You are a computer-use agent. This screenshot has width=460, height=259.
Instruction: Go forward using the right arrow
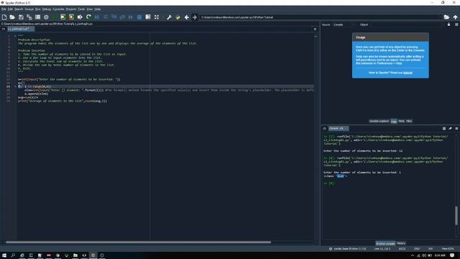tap(195, 17)
